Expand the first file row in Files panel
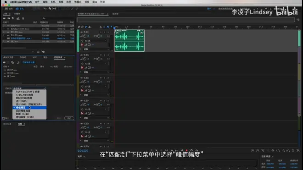303x170 pixels. [4, 26]
